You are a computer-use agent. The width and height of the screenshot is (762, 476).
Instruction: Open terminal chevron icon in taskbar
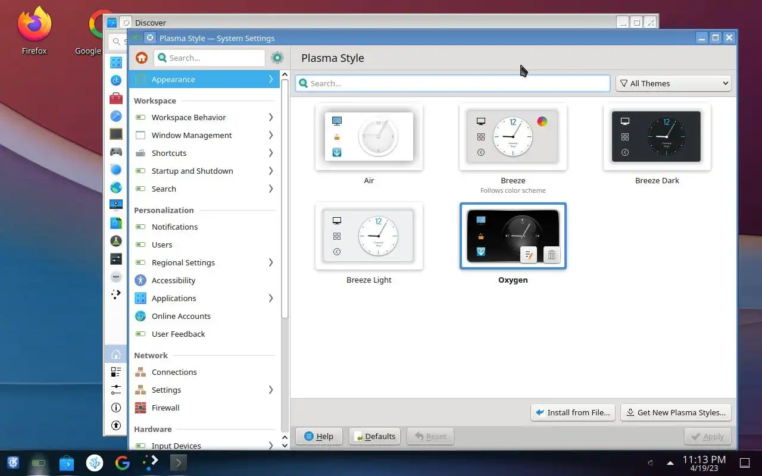[178, 462]
